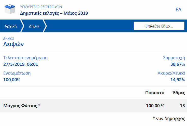Click the 38,67% turnout value

pyautogui.click(x=177, y=64)
